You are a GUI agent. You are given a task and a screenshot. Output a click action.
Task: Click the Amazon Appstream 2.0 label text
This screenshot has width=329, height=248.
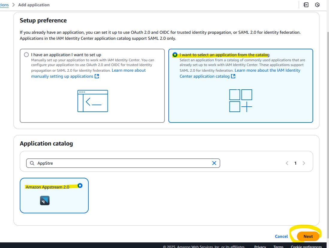click(48, 187)
